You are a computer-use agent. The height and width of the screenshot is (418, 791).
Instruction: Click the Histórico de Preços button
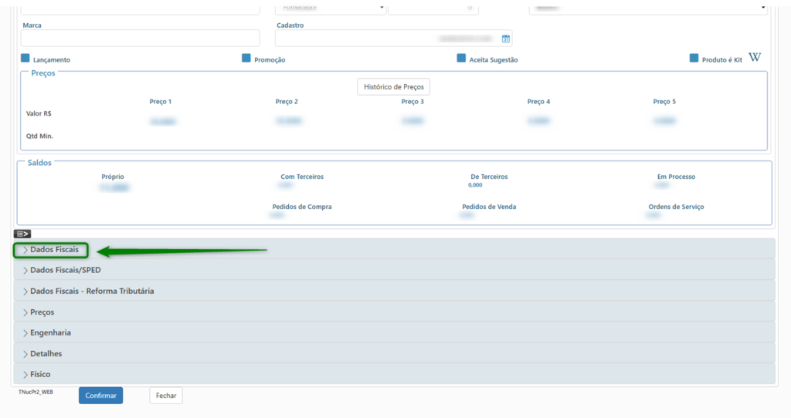393,87
